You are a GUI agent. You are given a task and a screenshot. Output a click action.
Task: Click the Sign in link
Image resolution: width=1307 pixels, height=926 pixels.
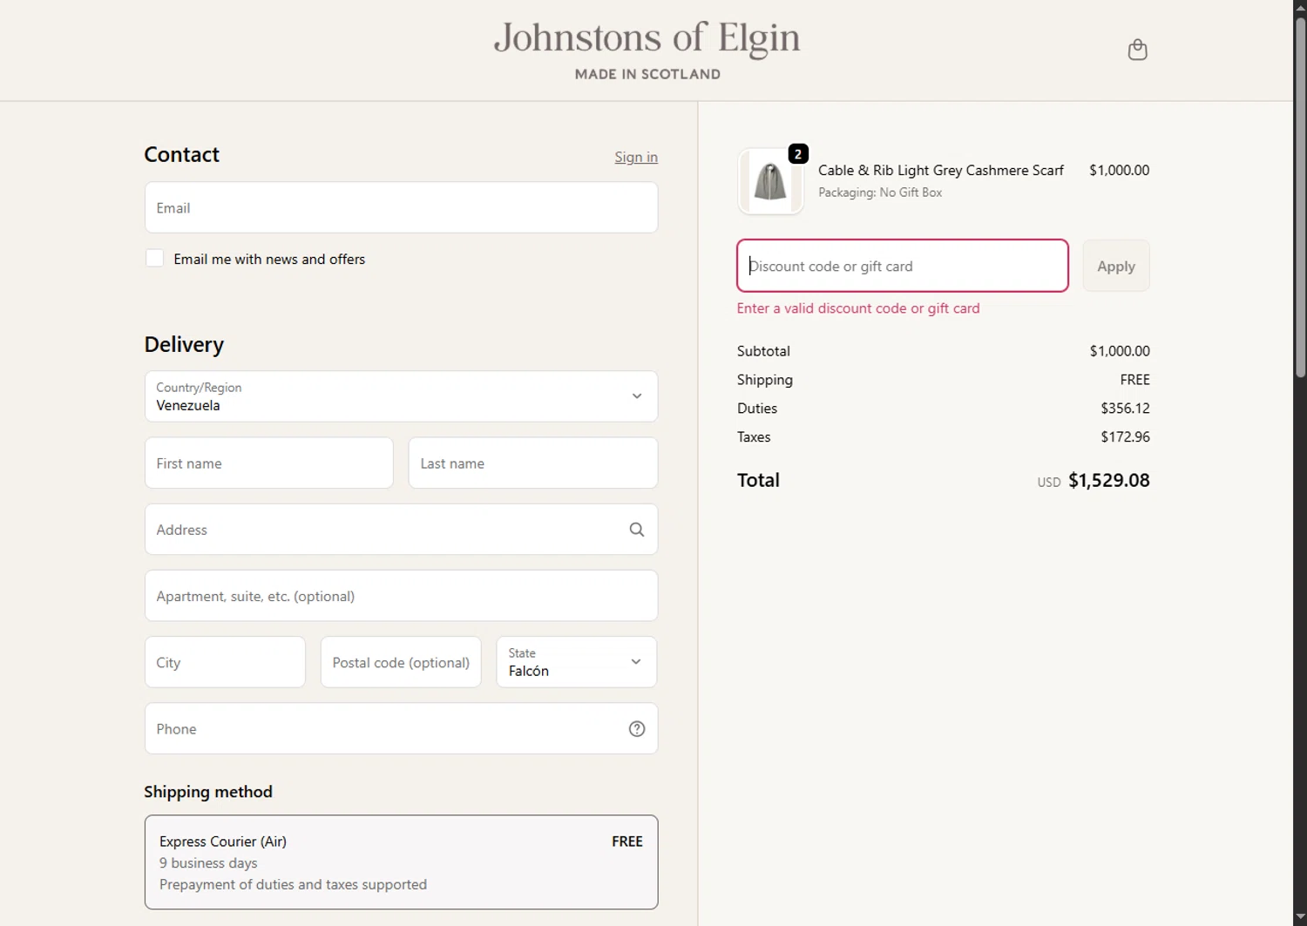pyautogui.click(x=636, y=157)
